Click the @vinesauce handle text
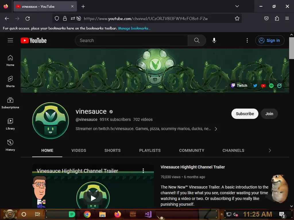This screenshot has height=220, width=294. tap(86, 119)
